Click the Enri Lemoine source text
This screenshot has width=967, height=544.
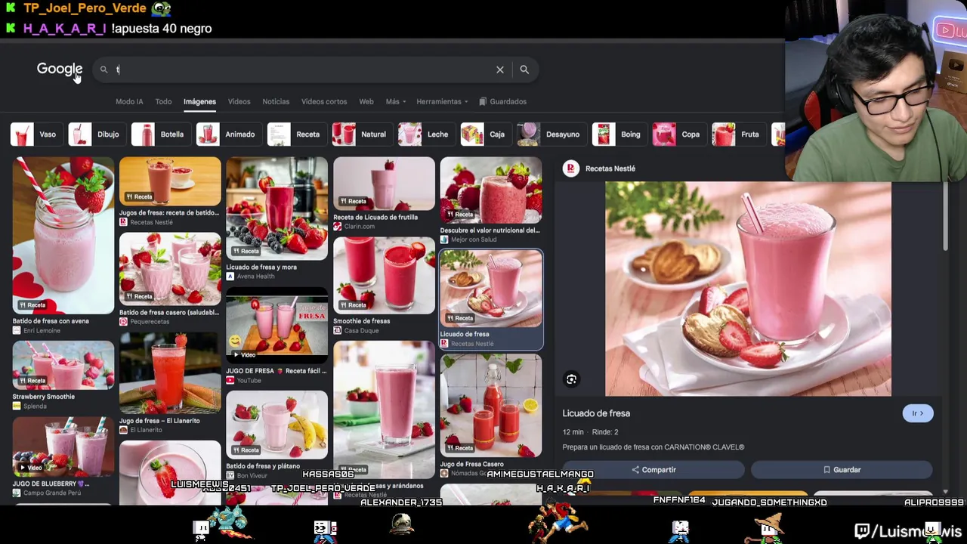[x=42, y=331]
